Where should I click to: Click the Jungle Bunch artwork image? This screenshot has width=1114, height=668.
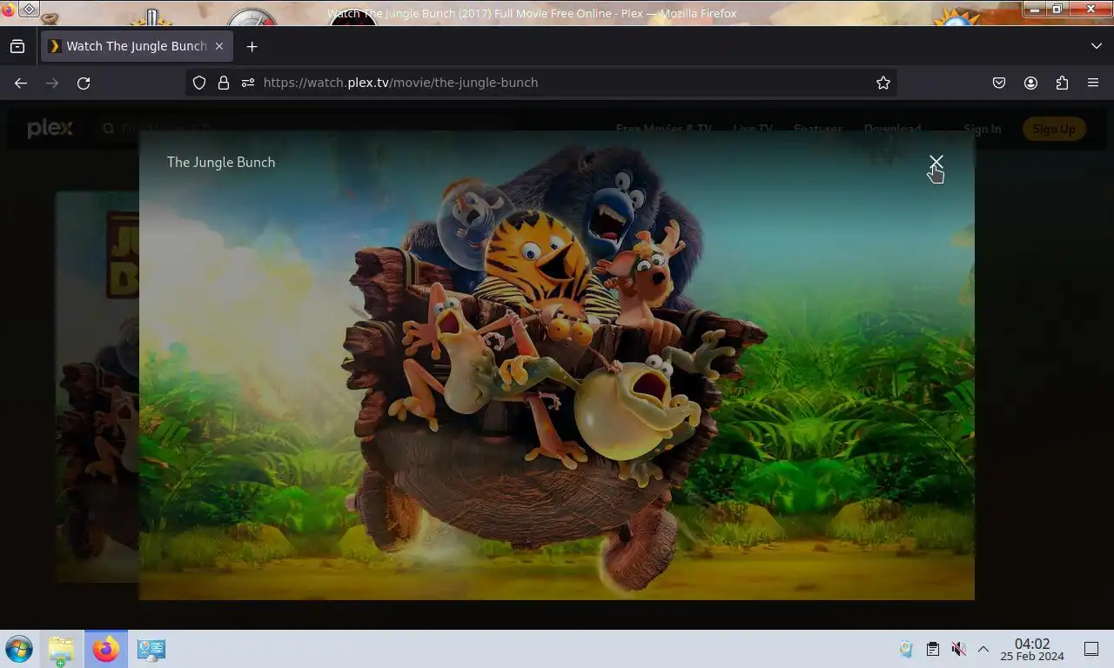click(557, 365)
